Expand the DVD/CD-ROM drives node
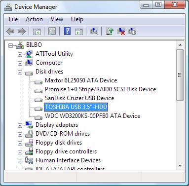 pyautogui.click(x=20, y=134)
